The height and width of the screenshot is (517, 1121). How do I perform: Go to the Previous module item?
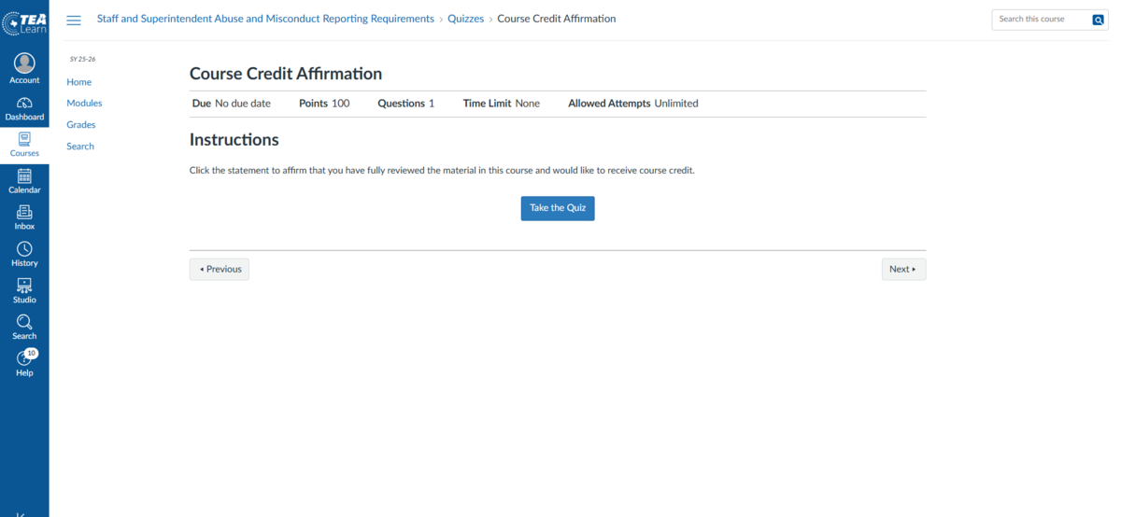point(220,269)
